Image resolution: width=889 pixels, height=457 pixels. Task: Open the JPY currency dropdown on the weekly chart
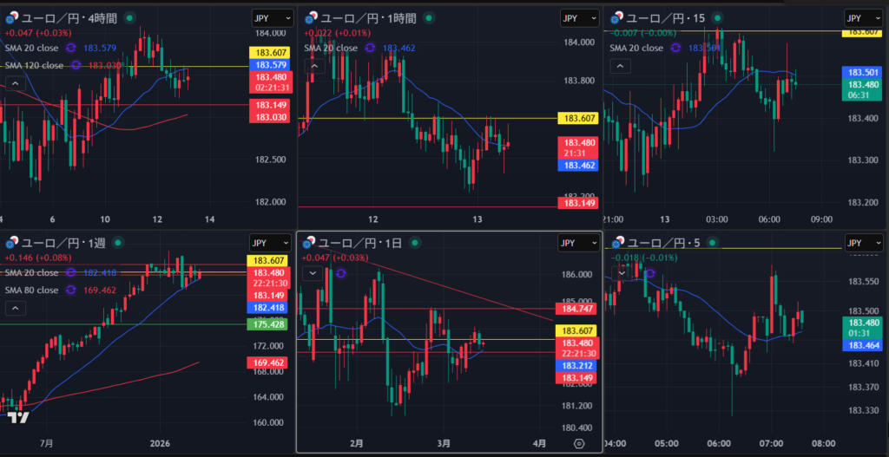click(272, 243)
